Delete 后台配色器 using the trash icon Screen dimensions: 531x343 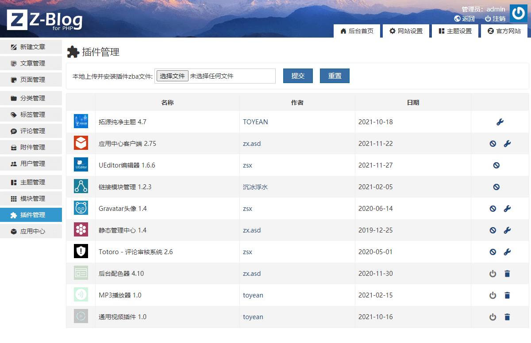[x=507, y=273]
